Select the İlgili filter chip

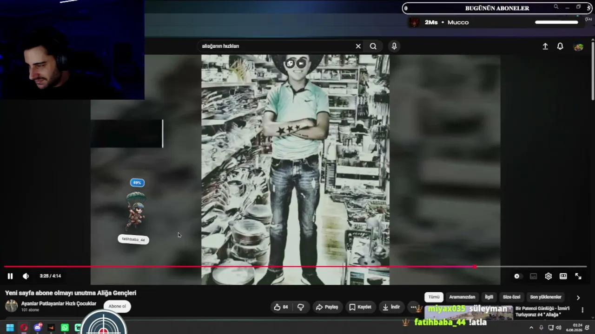(489, 297)
